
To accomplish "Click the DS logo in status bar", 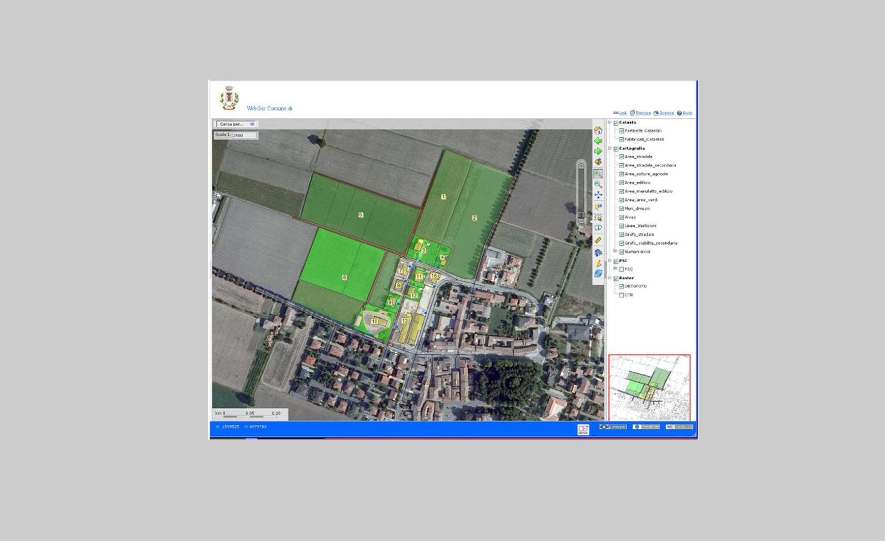I will click(x=583, y=429).
